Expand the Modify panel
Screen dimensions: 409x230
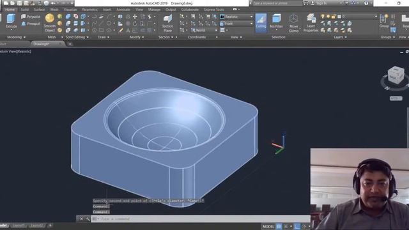[x=137, y=37]
